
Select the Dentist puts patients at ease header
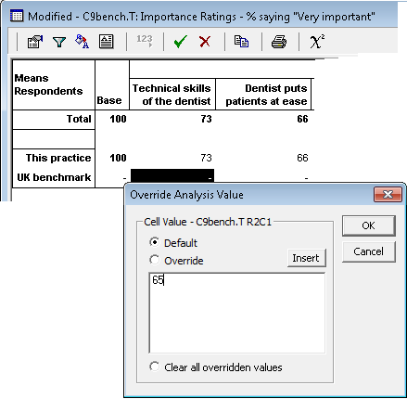click(263, 95)
